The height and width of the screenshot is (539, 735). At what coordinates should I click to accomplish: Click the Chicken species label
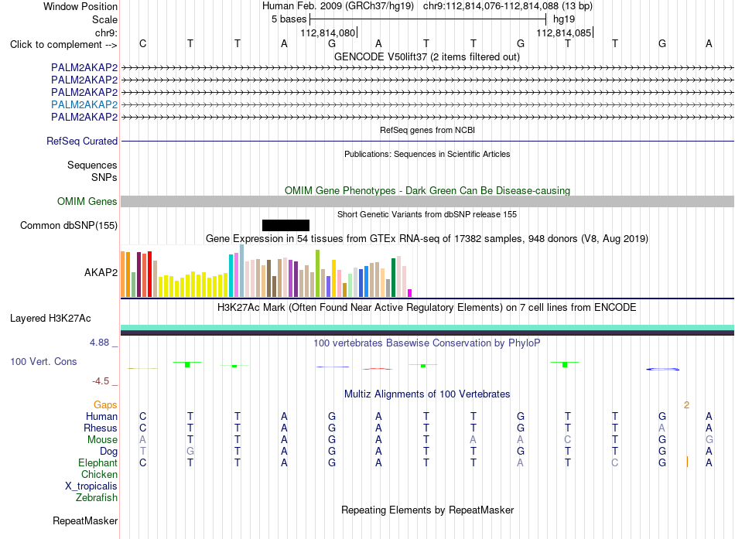click(x=99, y=474)
